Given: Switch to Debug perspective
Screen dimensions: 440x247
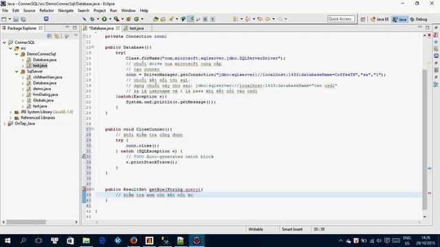Looking at the screenshot, I should [419, 19].
